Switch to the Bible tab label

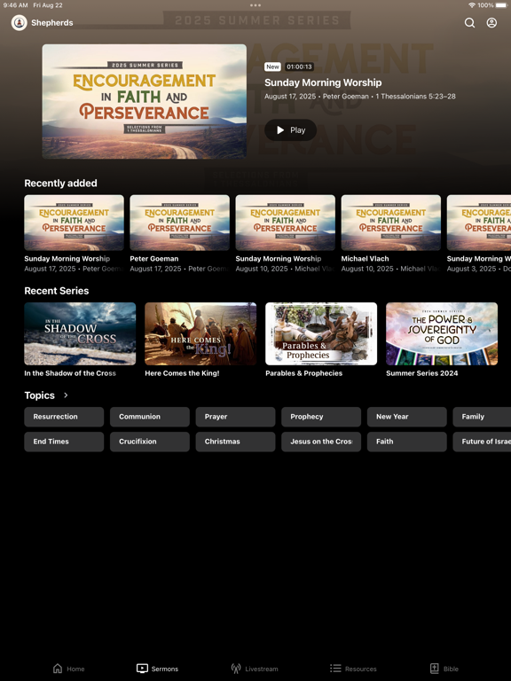451,669
